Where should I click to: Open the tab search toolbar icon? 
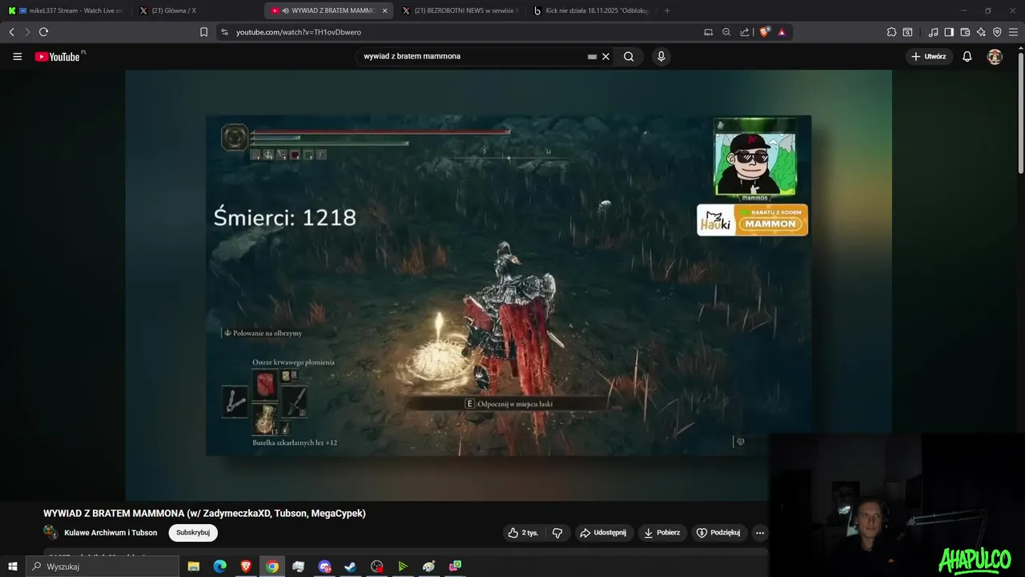tap(907, 32)
